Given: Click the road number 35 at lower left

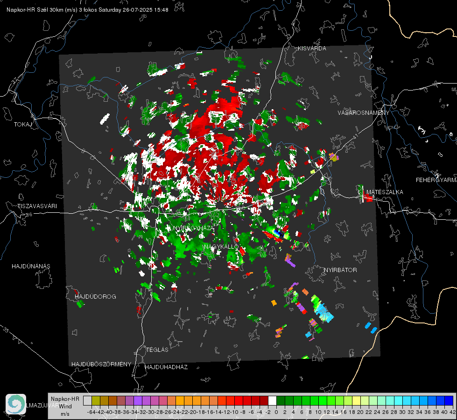Looking at the screenshot, I should [x=6, y=330].
